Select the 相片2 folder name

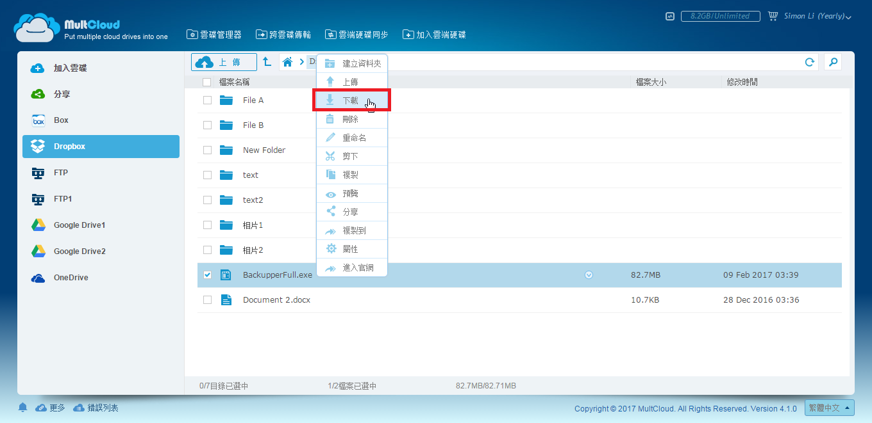coord(253,250)
